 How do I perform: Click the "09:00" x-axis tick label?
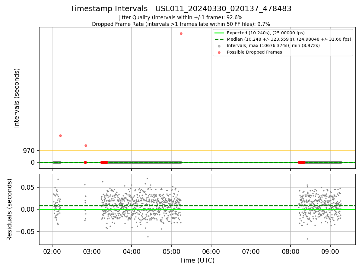tap(330, 252)
